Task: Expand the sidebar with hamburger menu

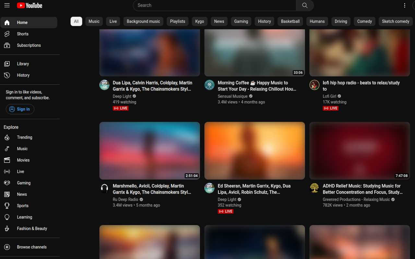Action: coord(7,5)
